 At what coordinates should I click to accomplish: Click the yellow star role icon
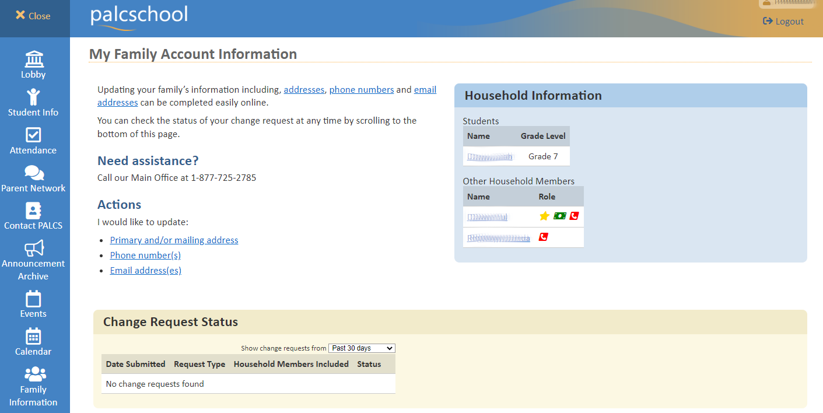(x=544, y=216)
